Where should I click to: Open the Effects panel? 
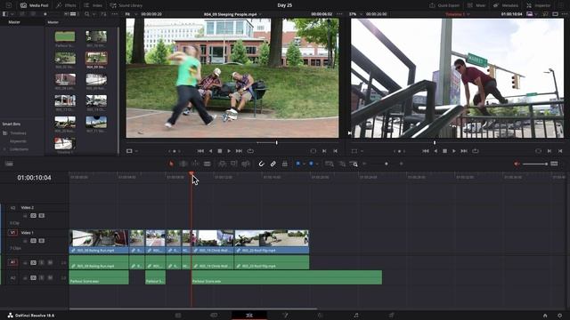tap(66, 5)
